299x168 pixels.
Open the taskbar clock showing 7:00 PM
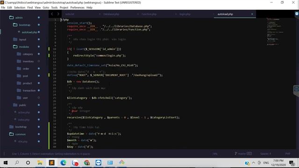278,163
